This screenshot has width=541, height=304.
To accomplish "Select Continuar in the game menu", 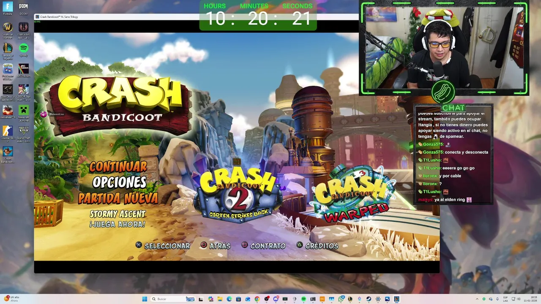I will coord(118,166).
